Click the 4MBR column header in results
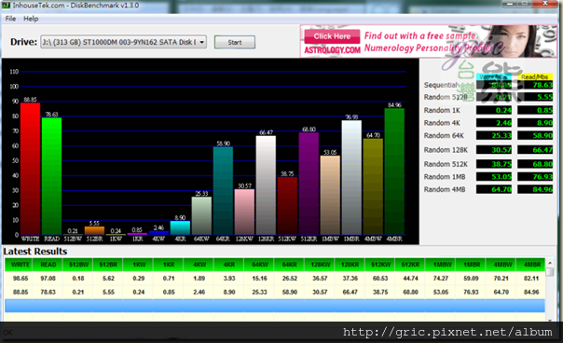 click(530, 265)
